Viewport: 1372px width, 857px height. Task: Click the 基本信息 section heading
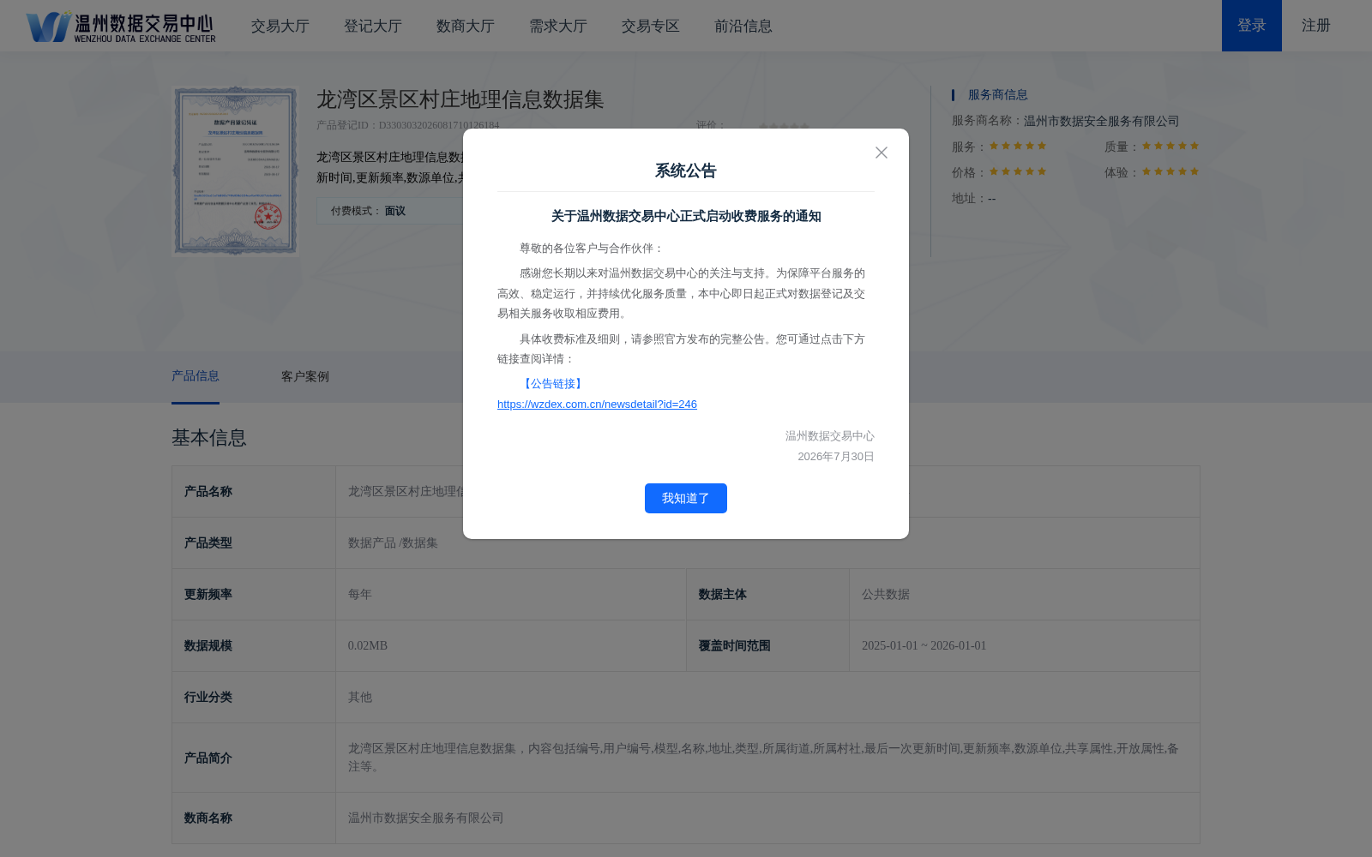209,438
